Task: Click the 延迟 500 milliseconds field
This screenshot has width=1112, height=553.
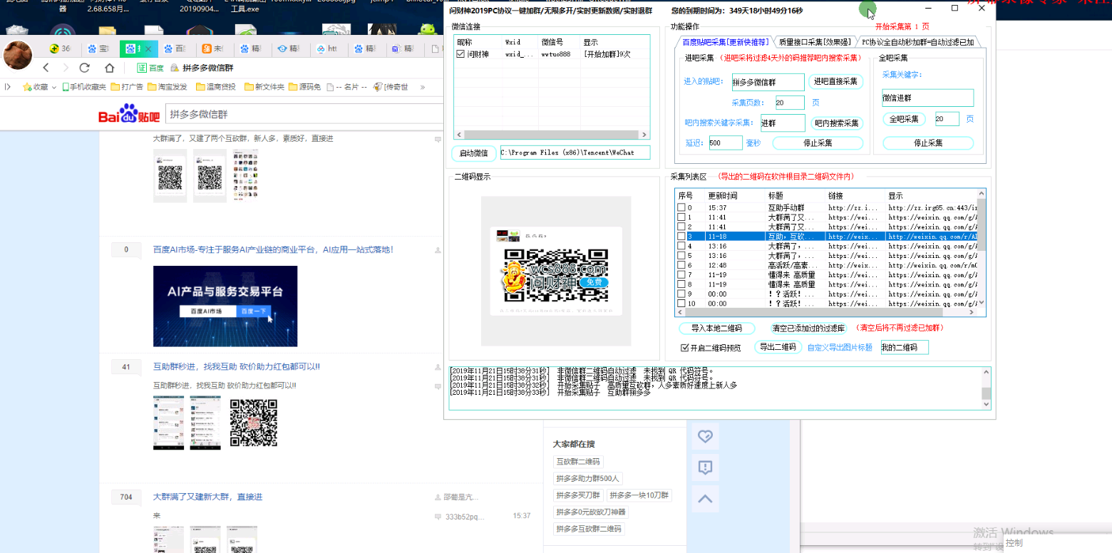Action: (x=726, y=143)
